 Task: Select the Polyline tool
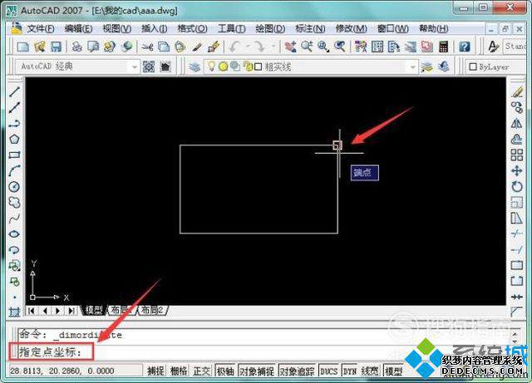14,124
